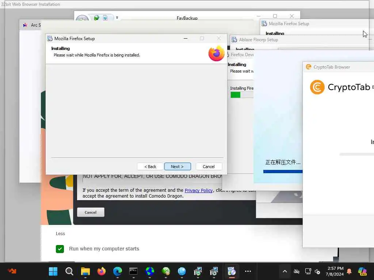Open File Explorer from the taskbar
The height and width of the screenshot is (280, 374).
[x=85, y=271]
